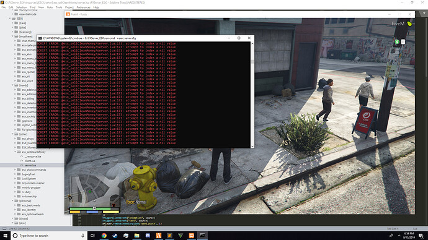Open client.lua in the sidebar
428x240 pixels.
[30, 161]
